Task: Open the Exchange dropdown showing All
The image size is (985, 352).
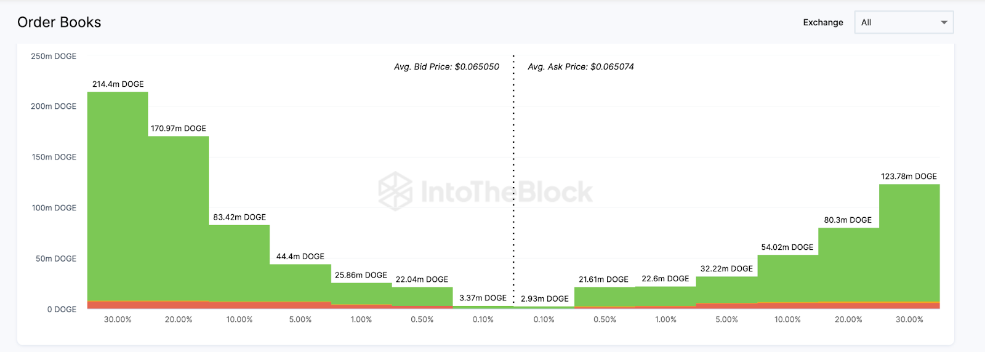Action: tap(903, 22)
